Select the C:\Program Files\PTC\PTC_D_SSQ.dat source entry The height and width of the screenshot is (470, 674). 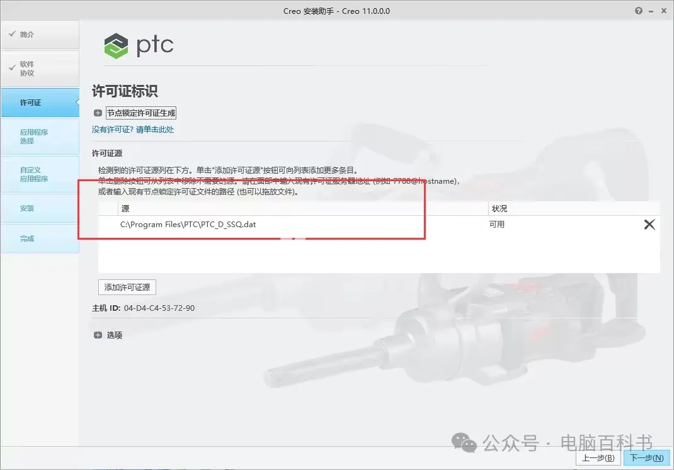coord(188,224)
